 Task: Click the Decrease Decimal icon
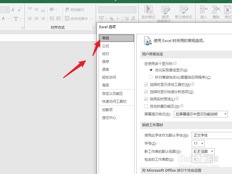click(x=133, y=19)
